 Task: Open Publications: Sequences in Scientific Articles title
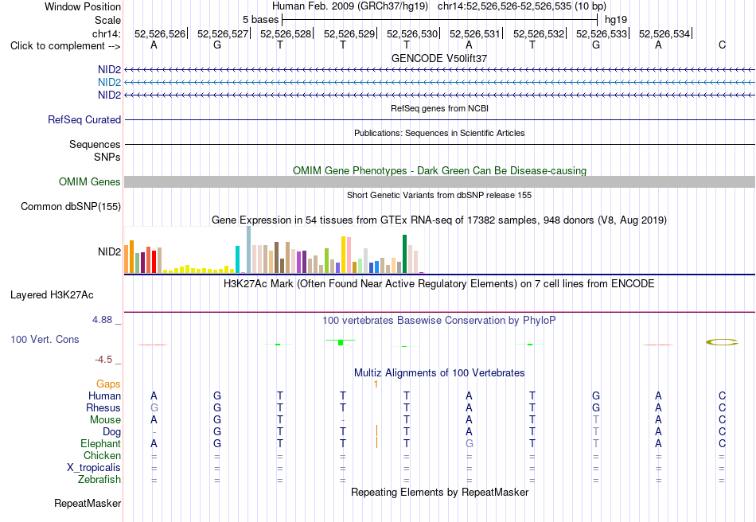point(439,133)
